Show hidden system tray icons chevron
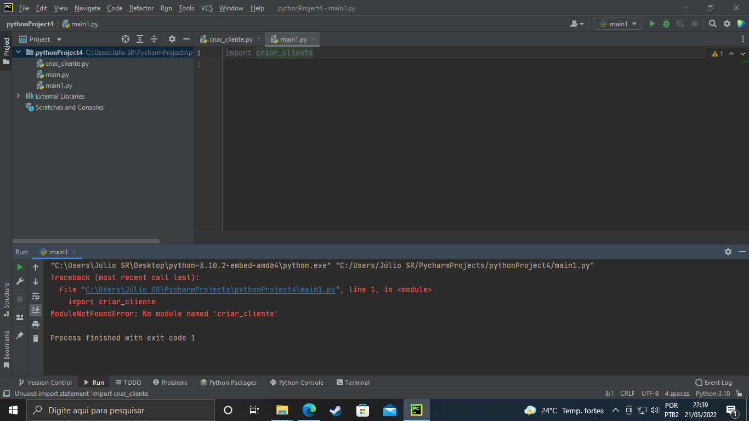This screenshot has height=421, width=749. tap(616, 410)
